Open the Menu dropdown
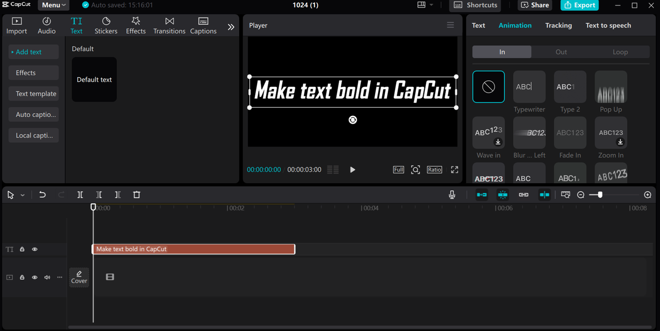The width and height of the screenshot is (660, 331). point(54,5)
